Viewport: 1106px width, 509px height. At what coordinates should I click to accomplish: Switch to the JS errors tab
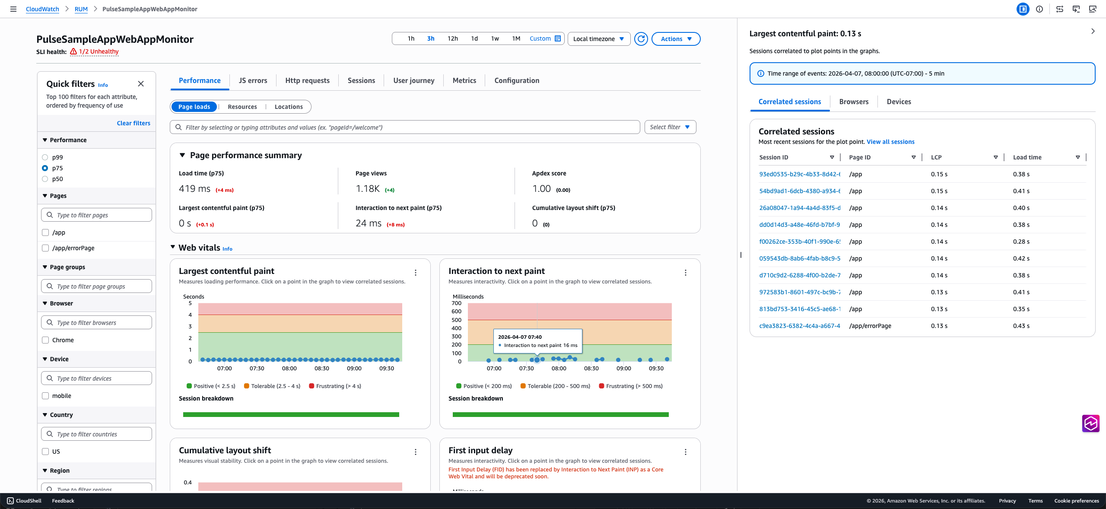[x=253, y=80]
